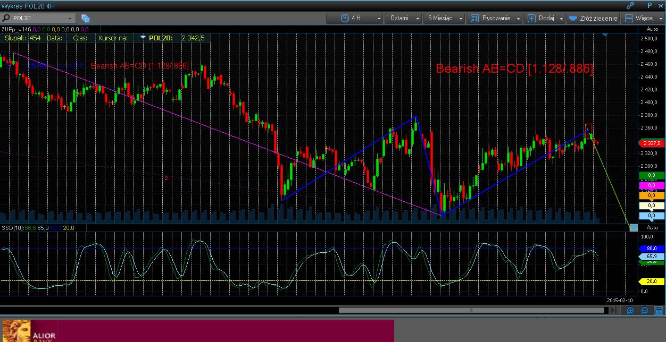Open the Rysowanie drawing menu
666x342 pixels.
tap(496, 18)
